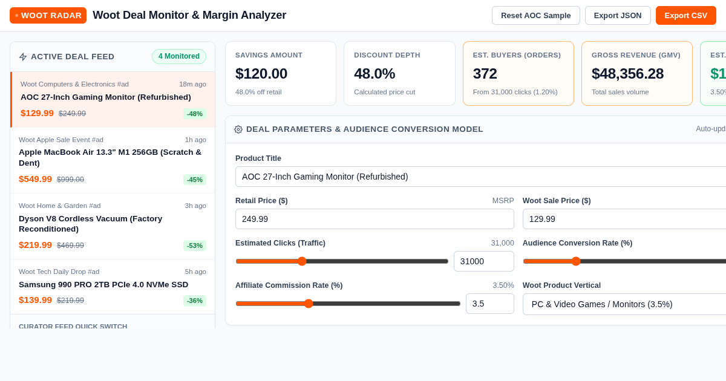726x381 pixels.
Task: Open the Woot Product Vertical dropdown
Action: pos(624,304)
